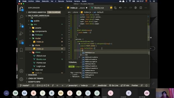174x98 pixels.
Task: Open the Terminal menu
Action: [69, 1]
